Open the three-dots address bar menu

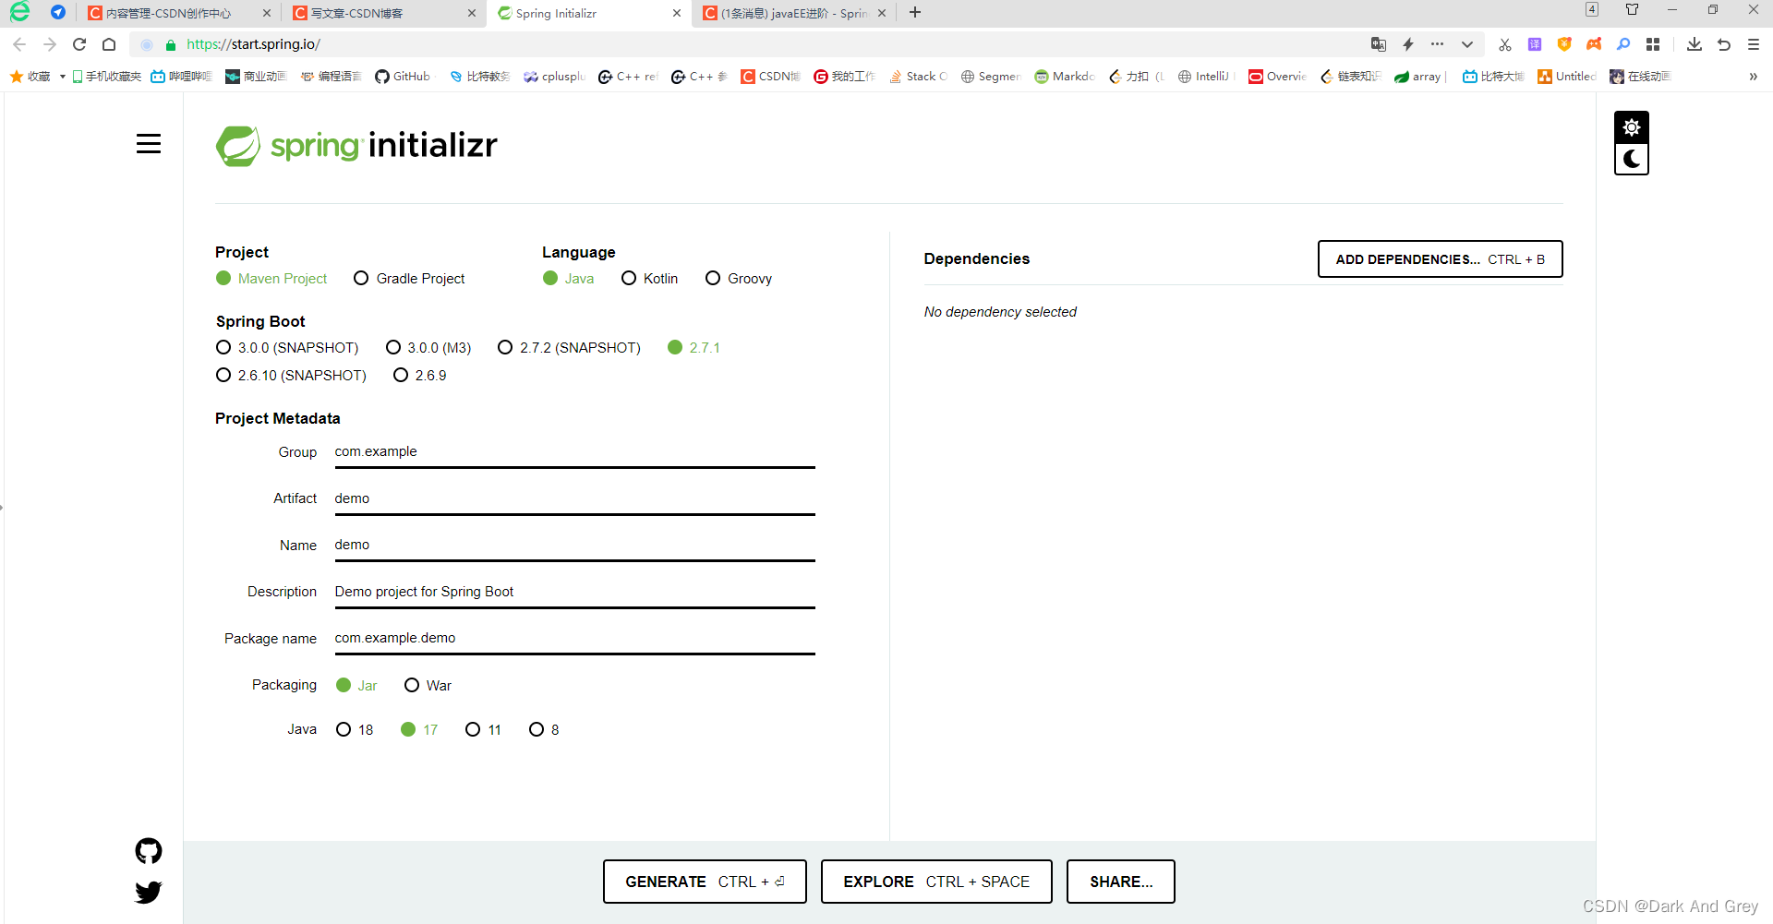(1437, 44)
